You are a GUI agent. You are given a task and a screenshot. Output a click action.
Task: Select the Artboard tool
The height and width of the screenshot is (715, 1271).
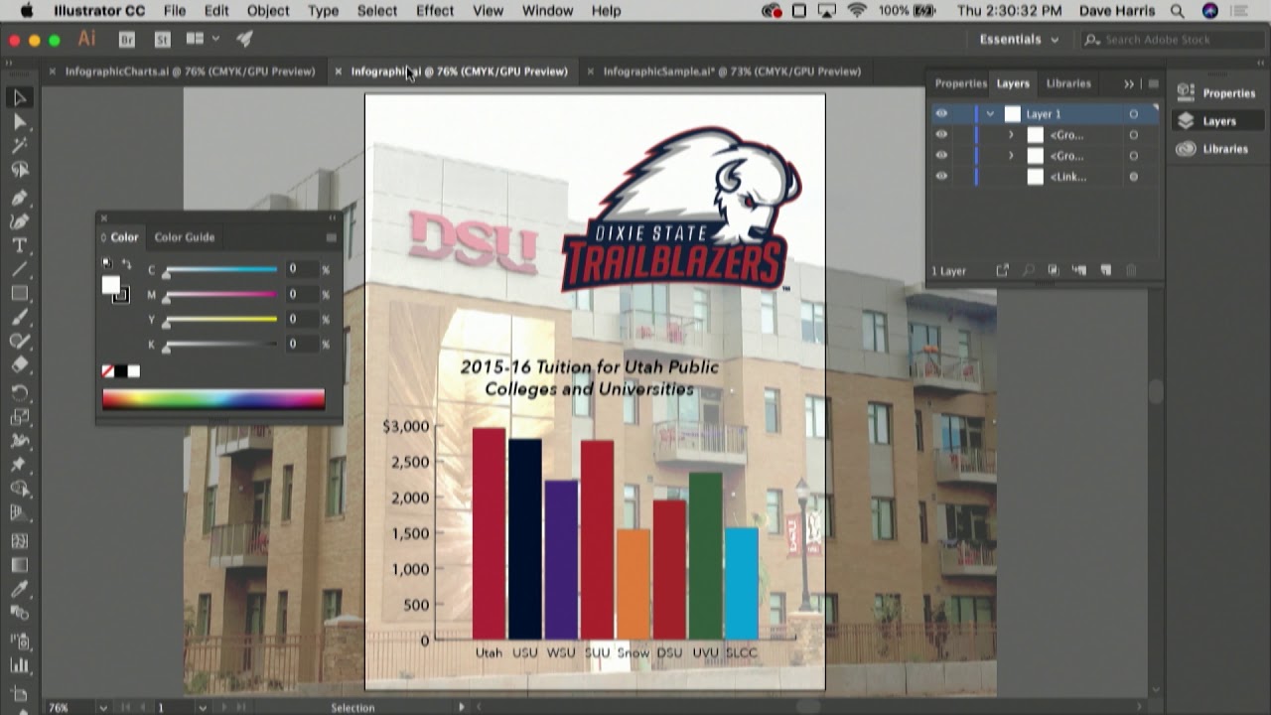pos(20,693)
